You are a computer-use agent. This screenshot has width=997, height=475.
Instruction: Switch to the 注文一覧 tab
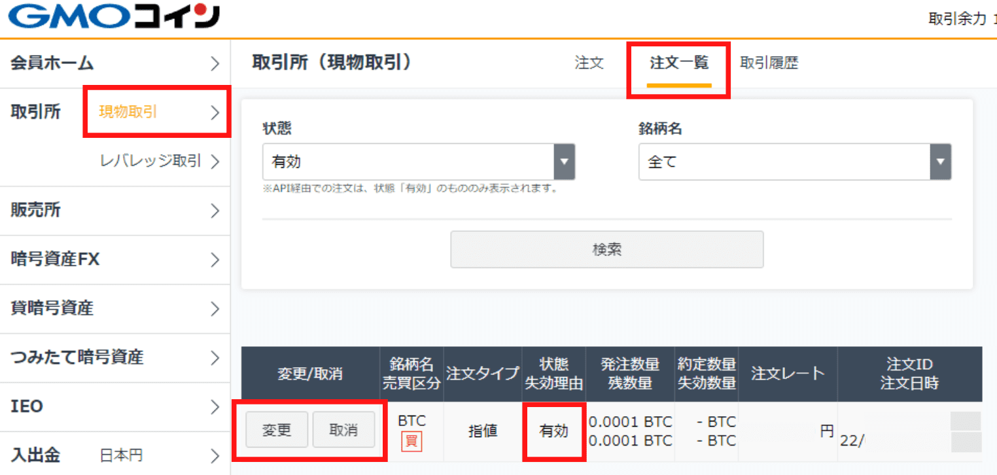click(679, 63)
